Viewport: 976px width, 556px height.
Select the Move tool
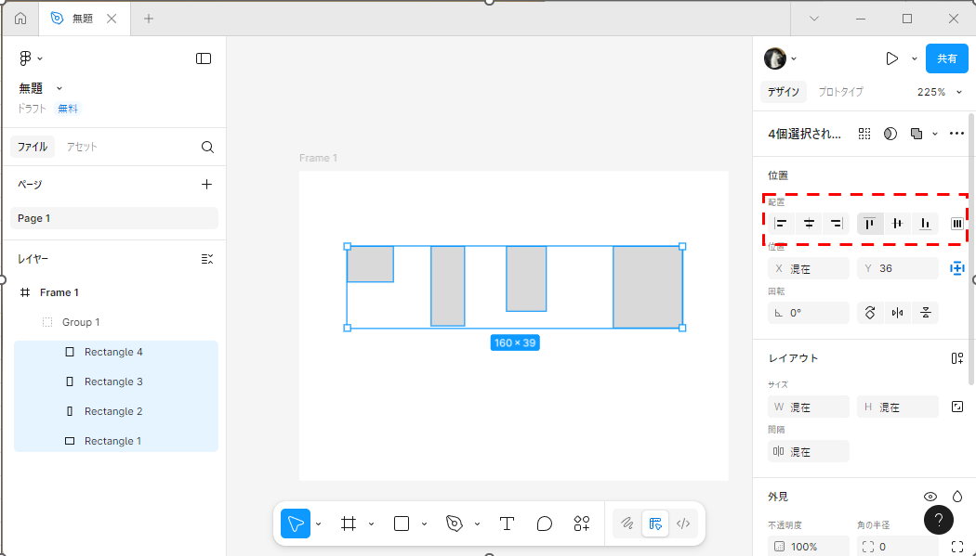coord(296,524)
